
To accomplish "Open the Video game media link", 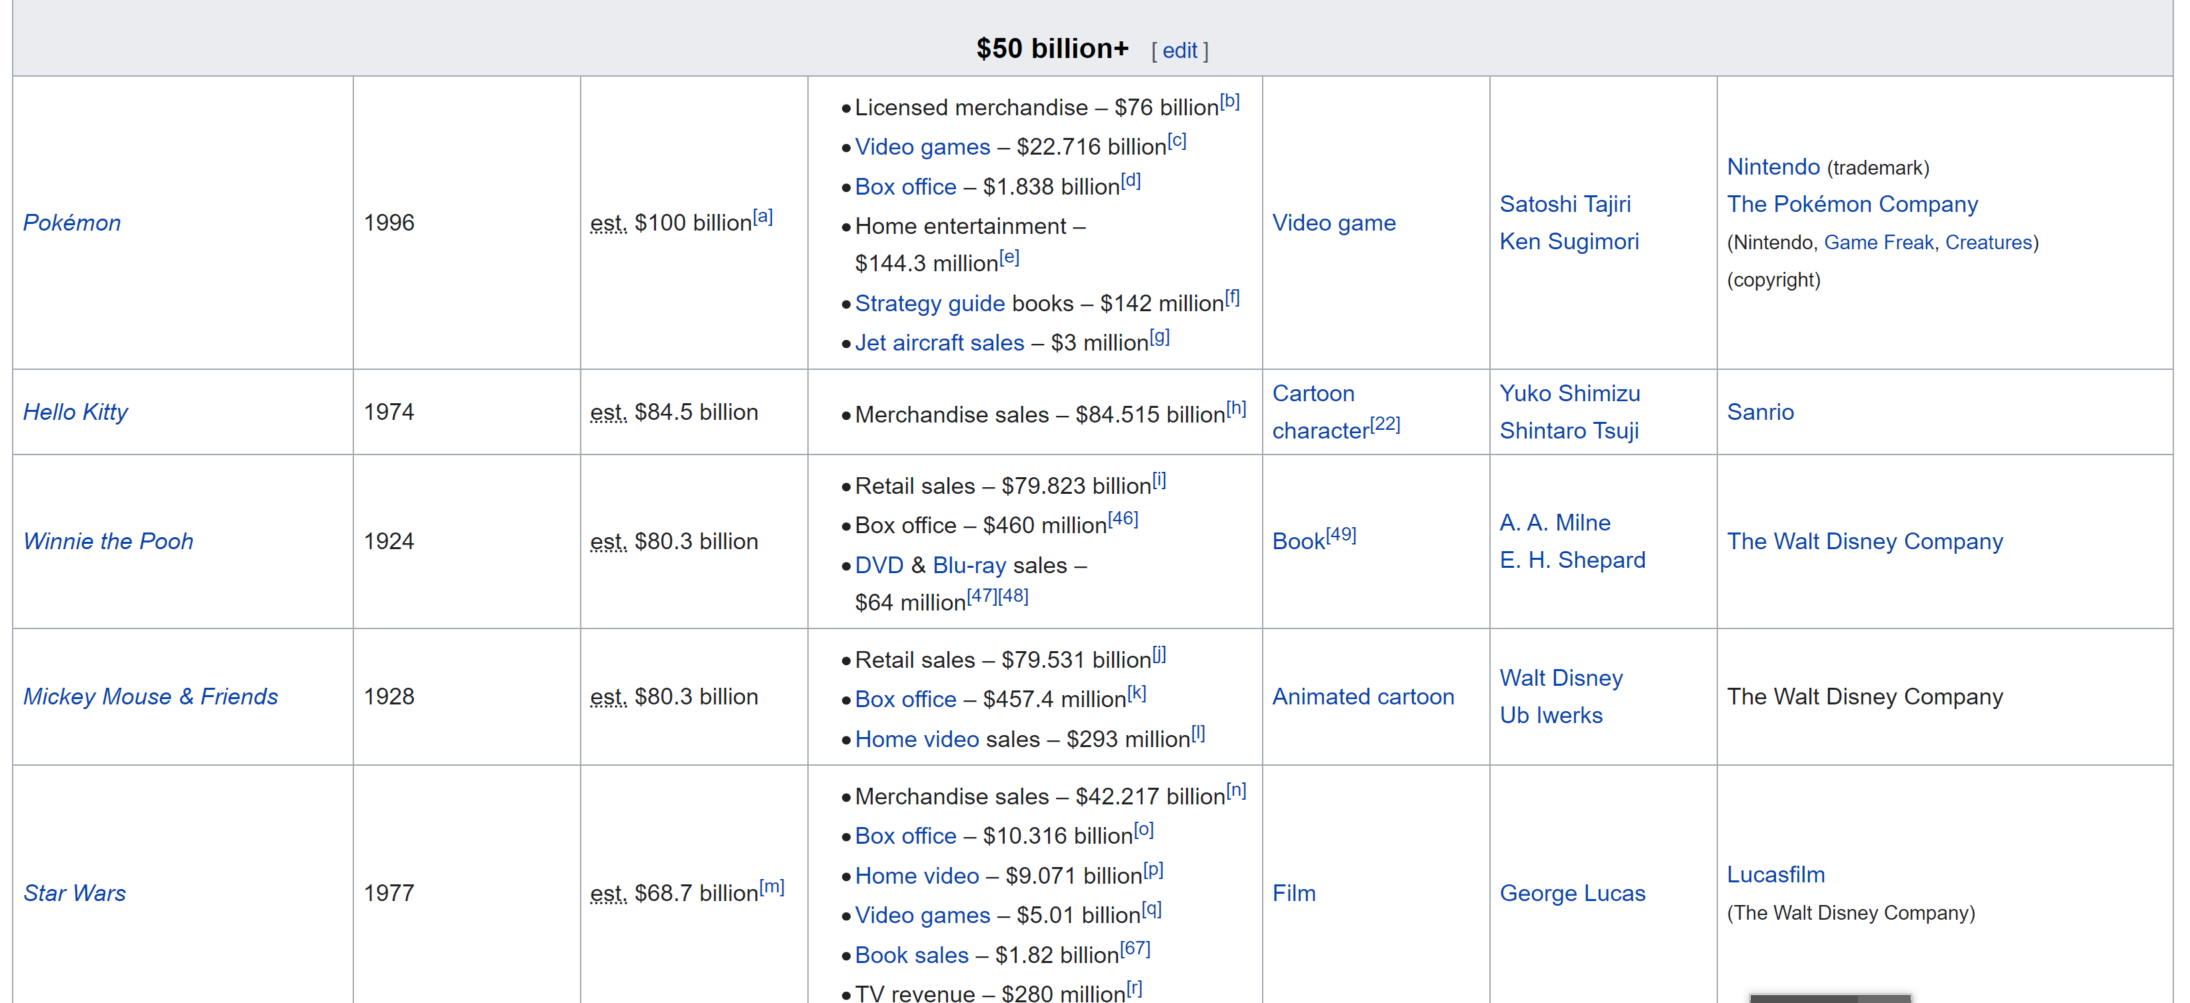I will [1334, 223].
